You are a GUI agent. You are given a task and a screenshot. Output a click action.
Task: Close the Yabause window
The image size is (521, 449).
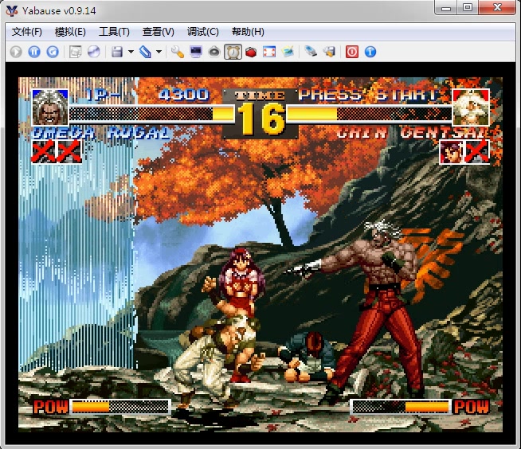(497, 7)
